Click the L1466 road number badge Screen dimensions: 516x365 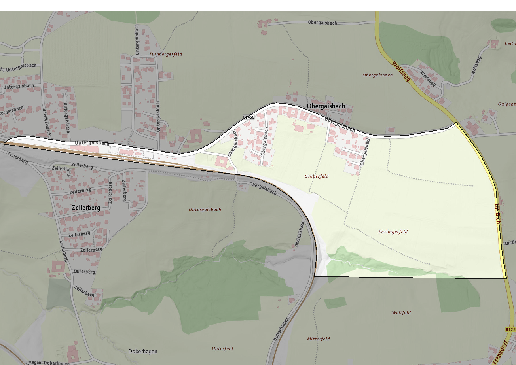tap(249, 117)
